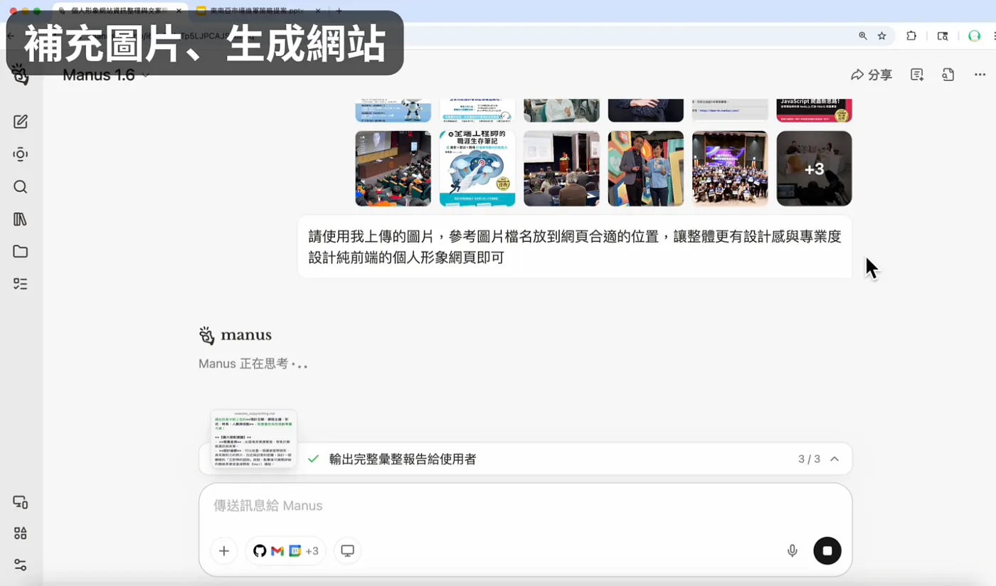Close the 東南亞市場進軍策略提案 tab
Viewport: 996px width, 586px height.
[x=317, y=11]
